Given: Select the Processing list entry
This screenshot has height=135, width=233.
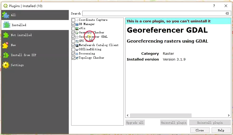Looking at the screenshot, I should (x=87, y=54).
